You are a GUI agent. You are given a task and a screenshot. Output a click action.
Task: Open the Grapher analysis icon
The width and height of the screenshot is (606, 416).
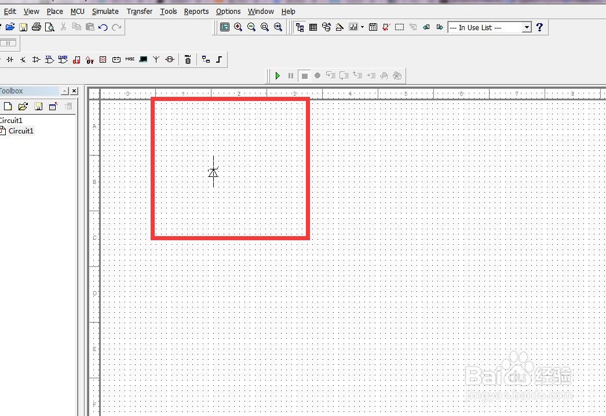coord(353,27)
